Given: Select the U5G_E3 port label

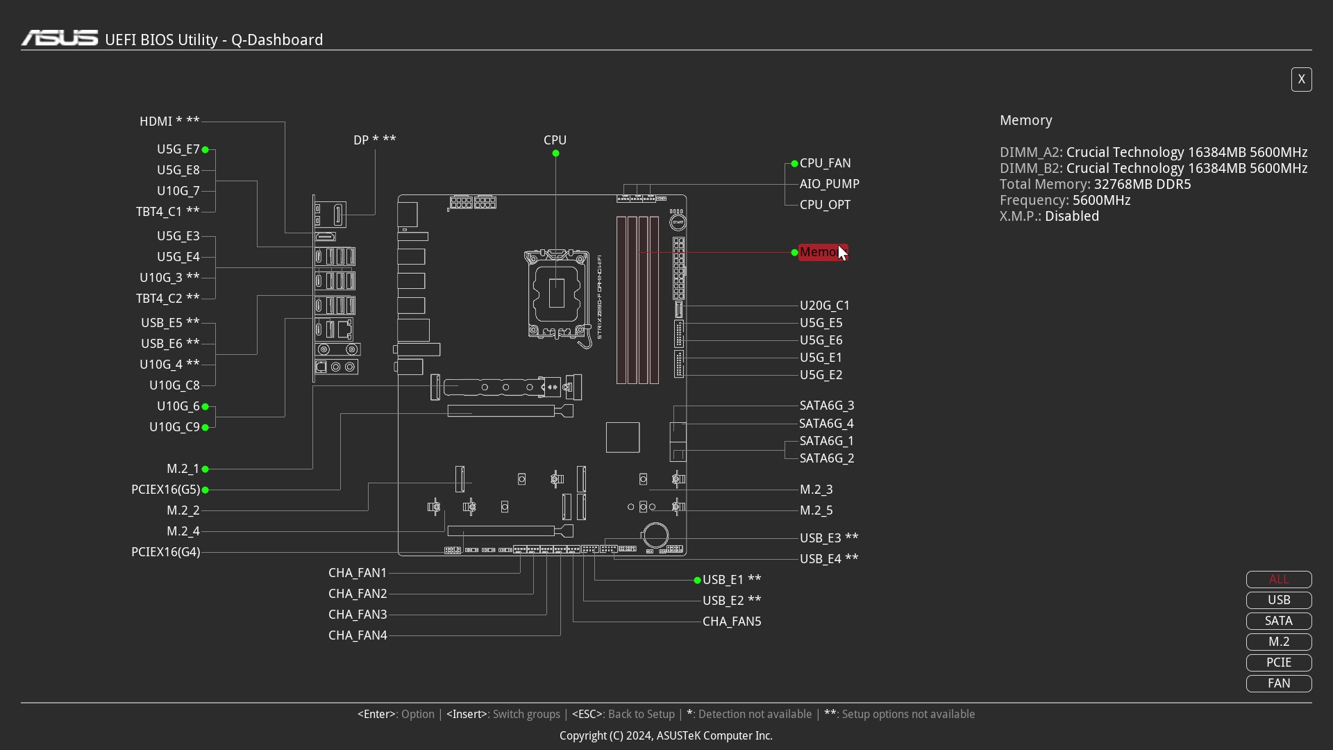Looking at the screenshot, I should click(178, 236).
